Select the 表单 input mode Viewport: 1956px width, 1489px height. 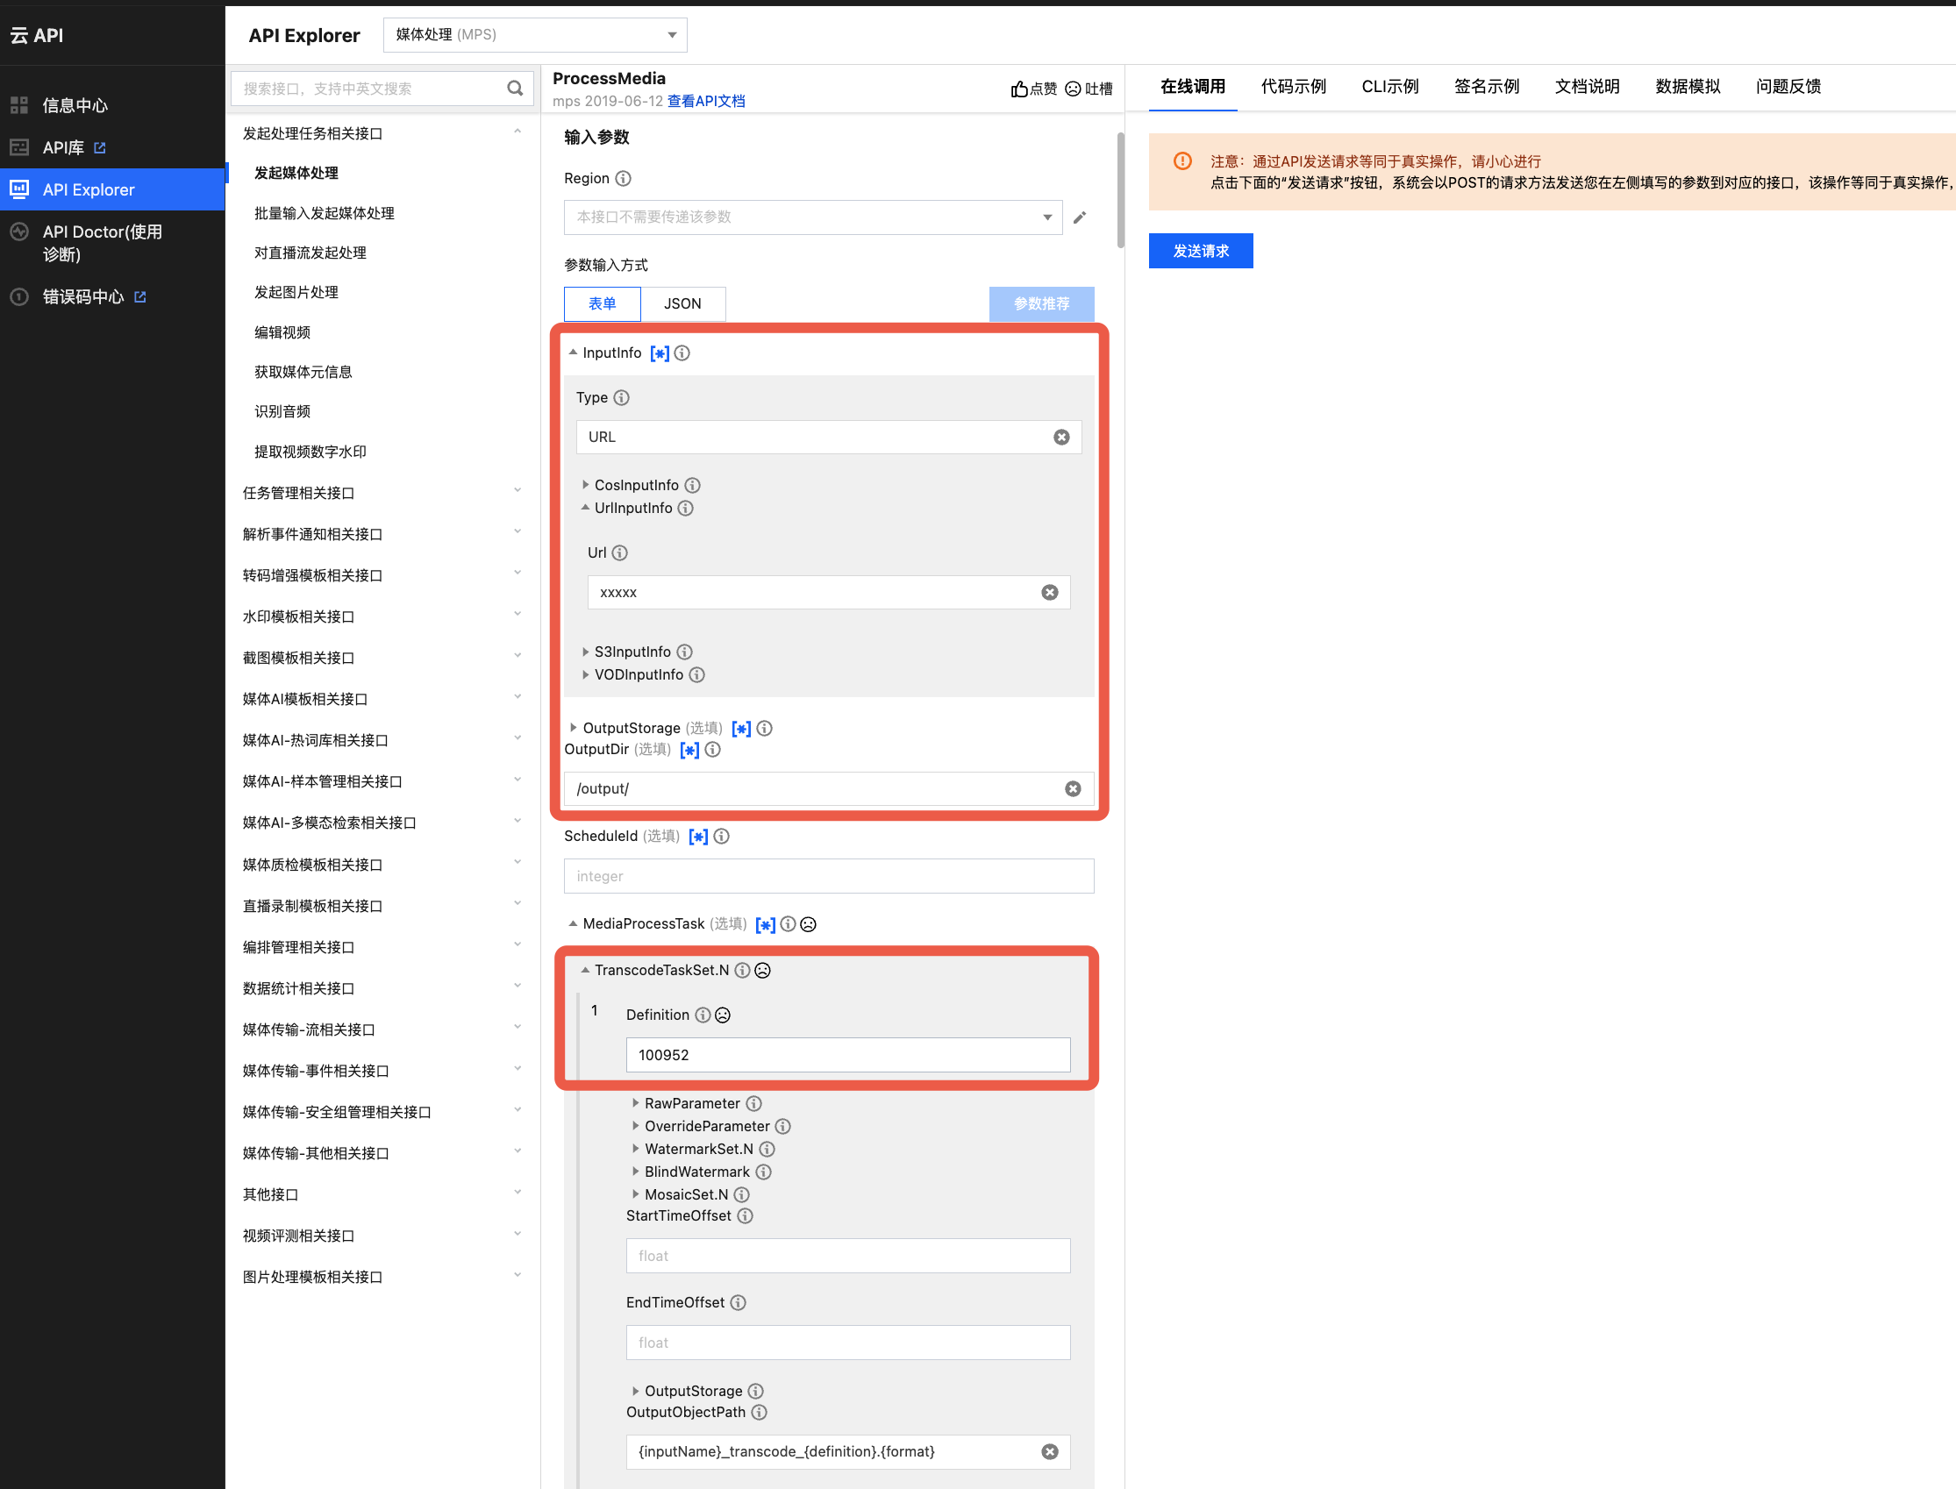pyautogui.click(x=602, y=303)
